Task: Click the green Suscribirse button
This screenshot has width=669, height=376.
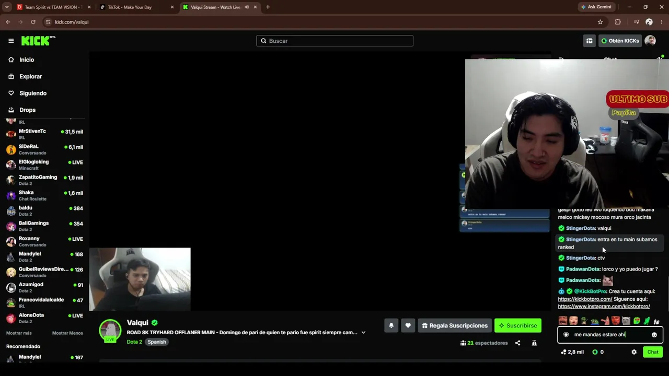Action: coord(517,325)
